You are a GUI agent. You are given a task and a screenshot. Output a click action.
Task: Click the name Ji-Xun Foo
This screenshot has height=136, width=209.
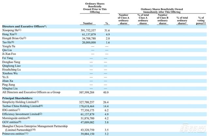(x=9, y=54)
